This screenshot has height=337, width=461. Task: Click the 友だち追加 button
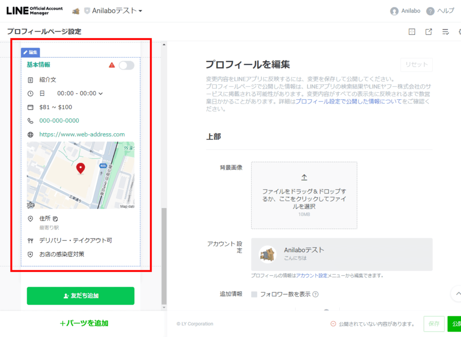[81, 296]
